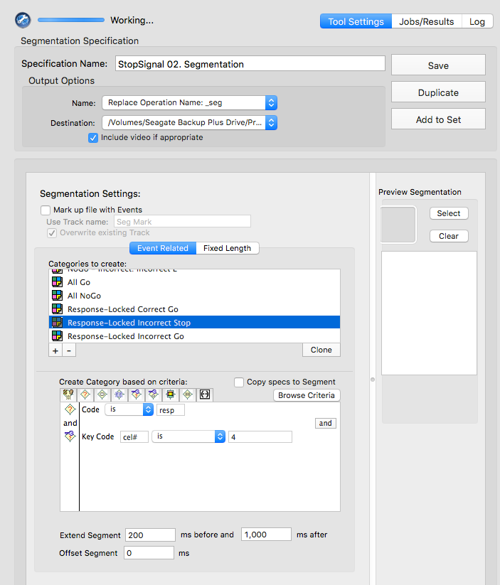Open the Destination path dropdown

pos(190,122)
